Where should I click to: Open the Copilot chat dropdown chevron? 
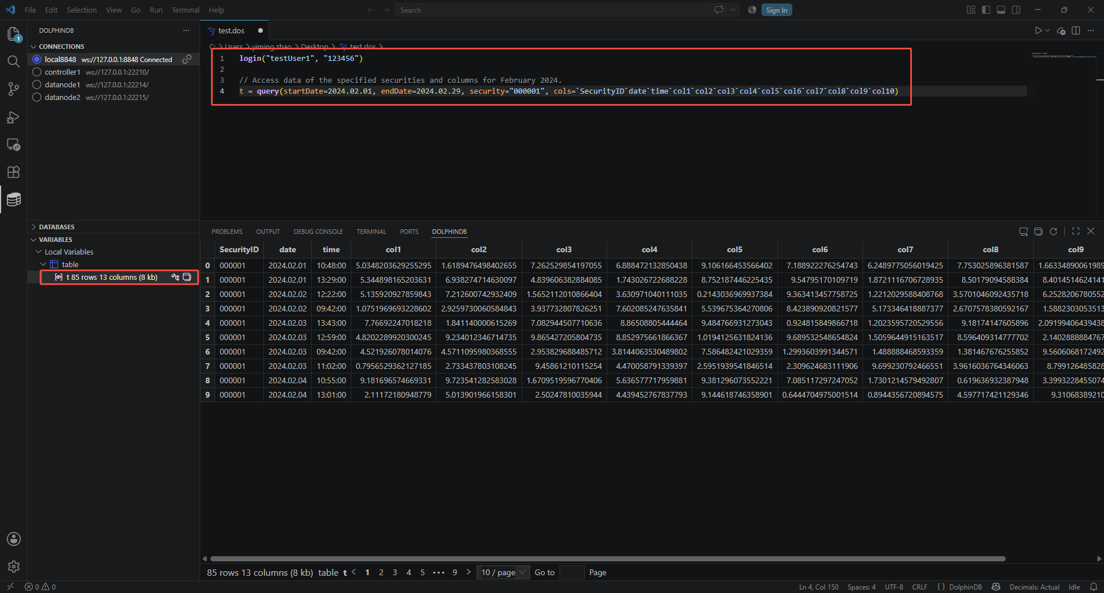click(733, 10)
